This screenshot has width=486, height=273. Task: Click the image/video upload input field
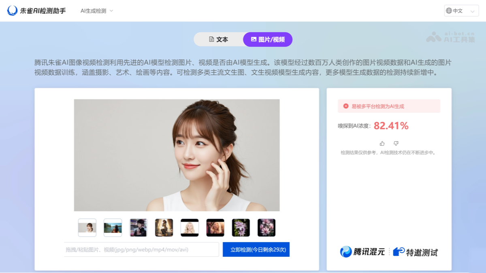pos(141,250)
